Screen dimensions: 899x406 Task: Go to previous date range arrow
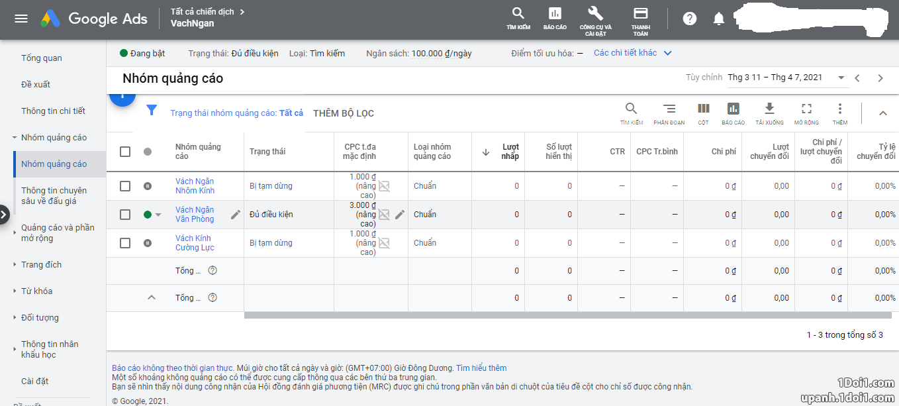tap(857, 78)
